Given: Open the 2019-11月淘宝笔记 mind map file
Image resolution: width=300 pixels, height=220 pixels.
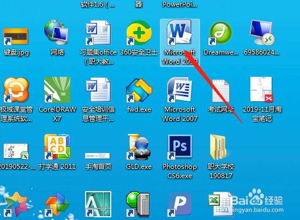Looking at the screenshot, I should 261,89.
